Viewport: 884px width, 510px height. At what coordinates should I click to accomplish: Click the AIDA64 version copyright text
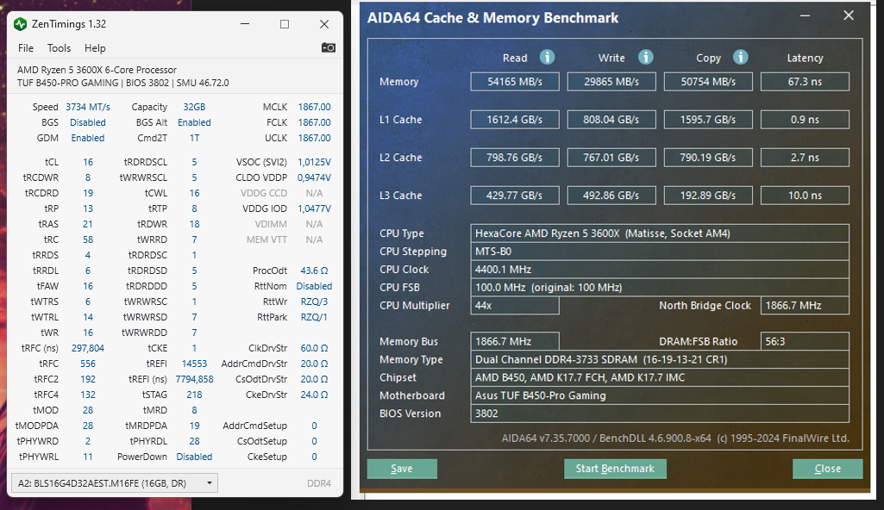click(675, 438)
